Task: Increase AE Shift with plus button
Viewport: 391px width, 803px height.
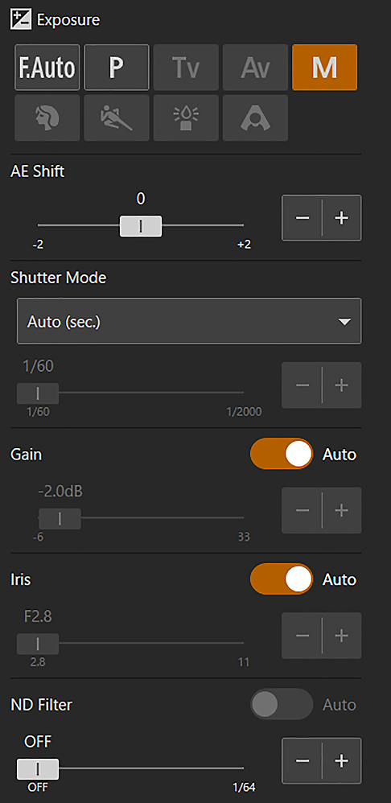Action: coord(342,218)
